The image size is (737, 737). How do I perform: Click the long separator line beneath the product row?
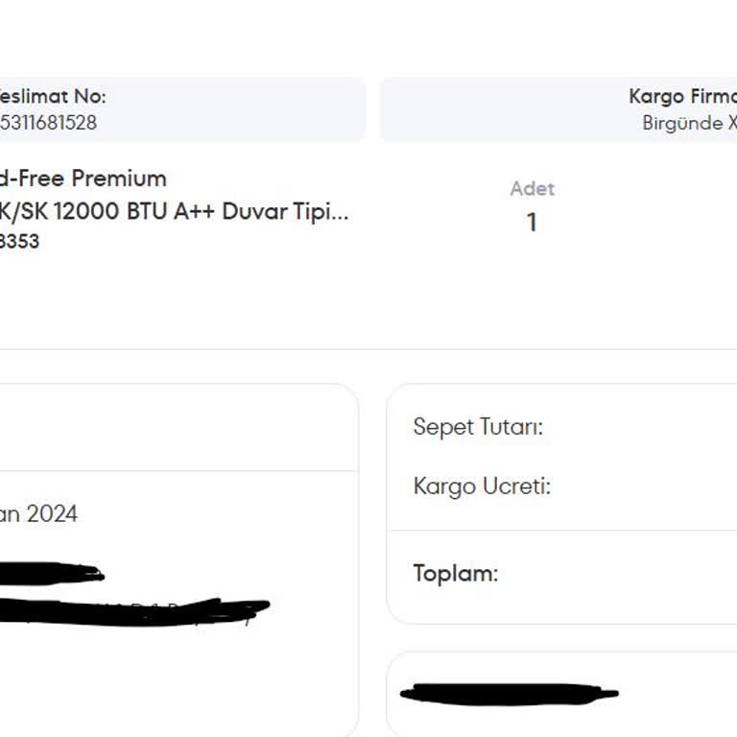click(x=368, y=349)
